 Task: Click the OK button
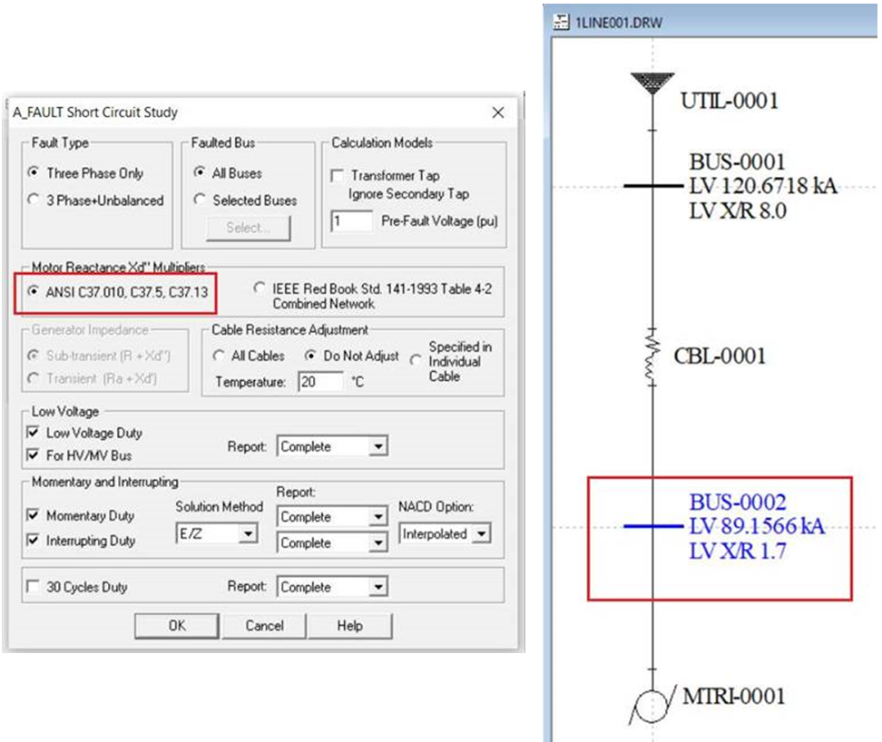pyautogui.click(x=176, y=626)
